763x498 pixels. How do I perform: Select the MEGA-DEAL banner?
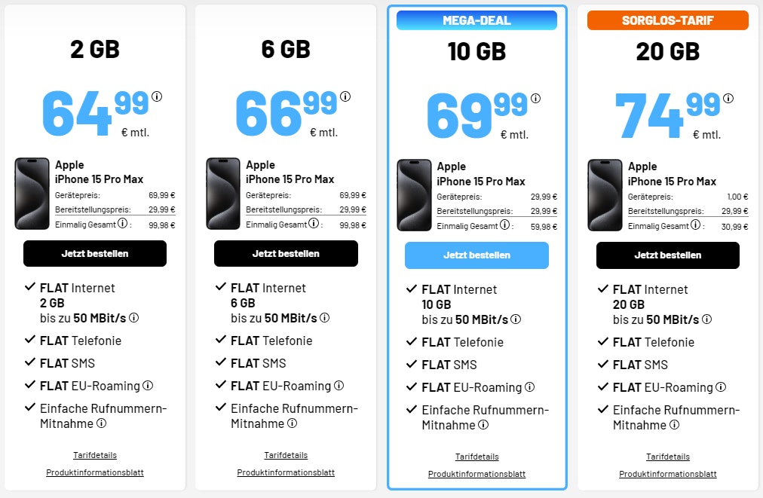[x=476, y=20]
